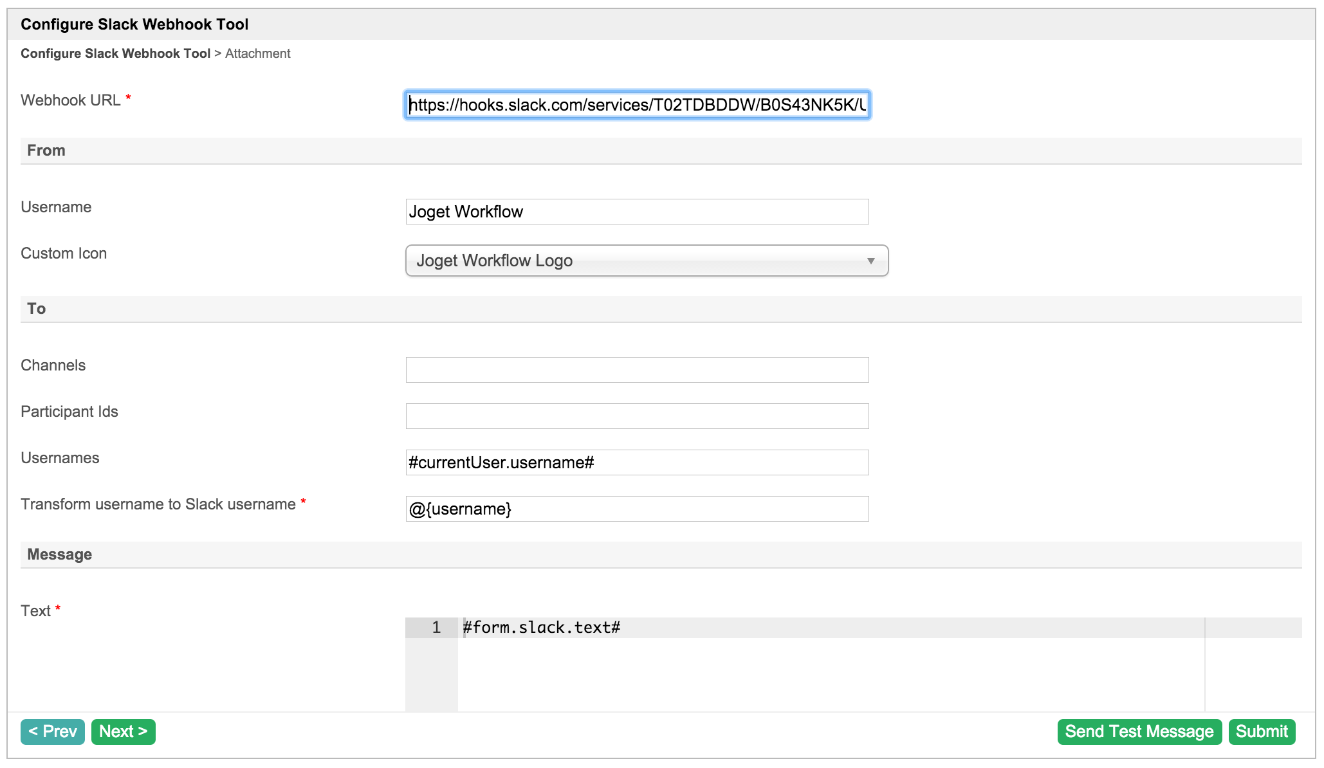This screenshot has height=768, width=1324.
Task: Click the To section header
Action: tap(37, 309)
